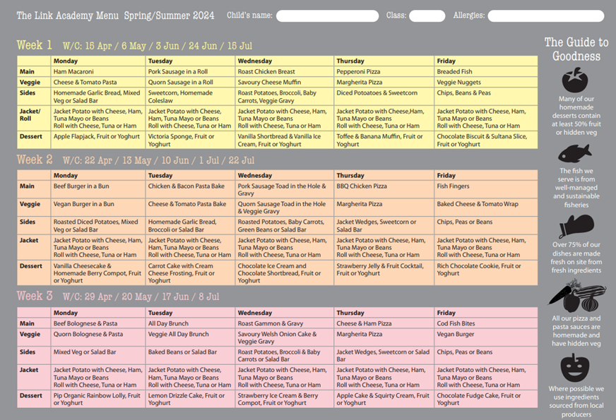This screenshot has width=616, height=420.
Task: Click the Class input field
Action: 427,16
